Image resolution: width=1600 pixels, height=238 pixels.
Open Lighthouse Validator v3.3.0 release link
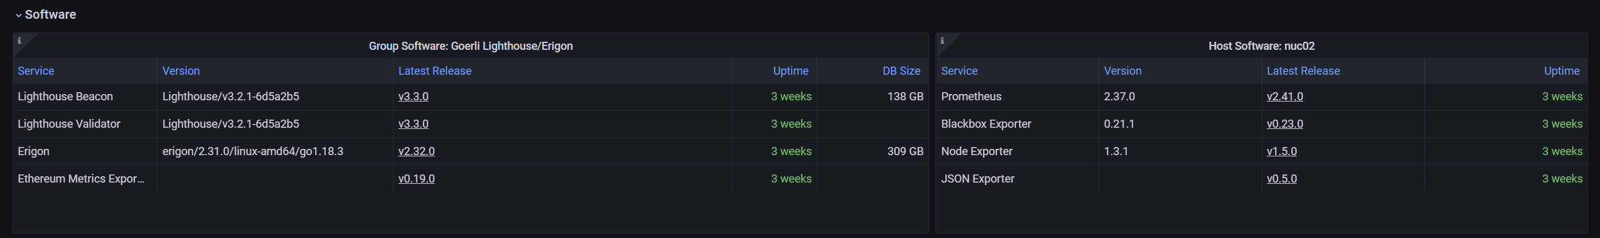coord(413,124)
